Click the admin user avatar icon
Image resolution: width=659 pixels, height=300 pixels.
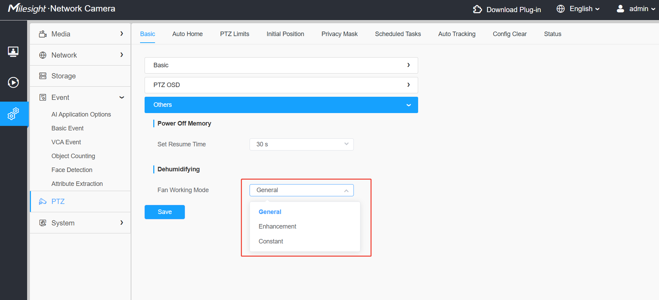[x=620, y=9]
